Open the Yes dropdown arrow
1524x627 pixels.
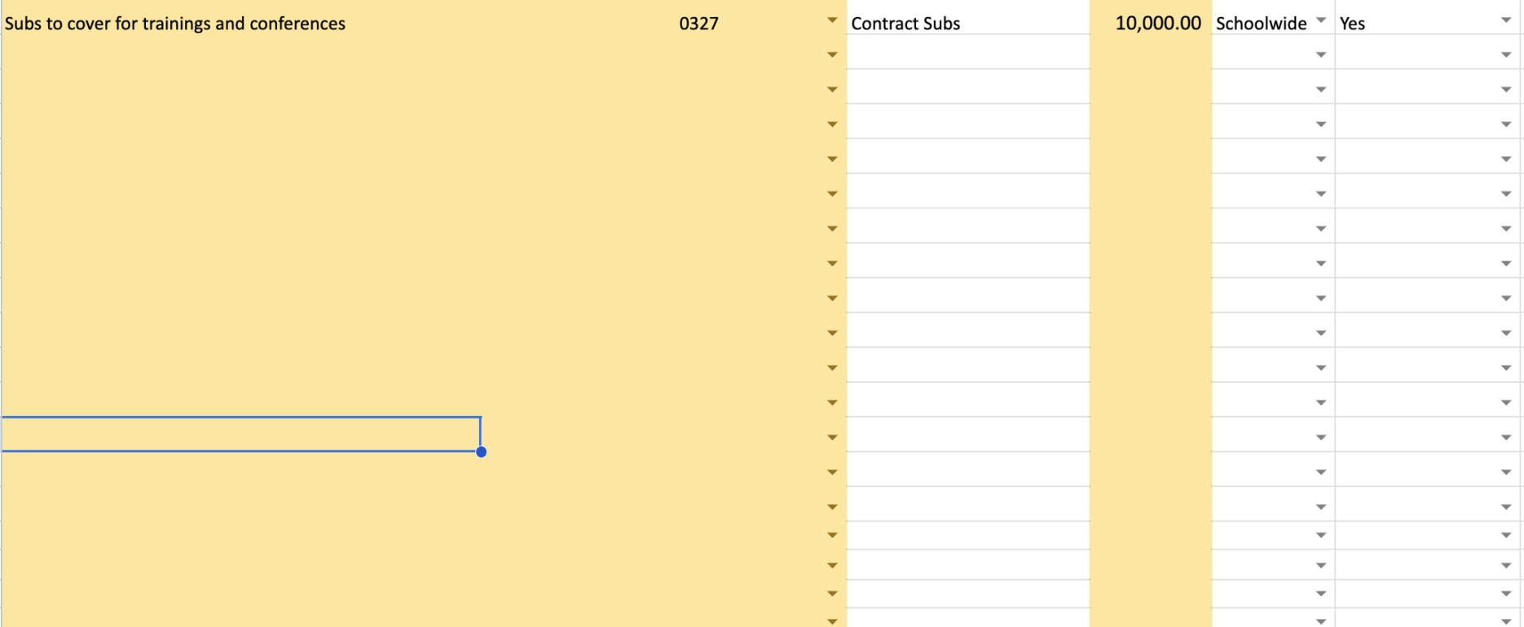pyautogui.click(x=1506, y=20)
